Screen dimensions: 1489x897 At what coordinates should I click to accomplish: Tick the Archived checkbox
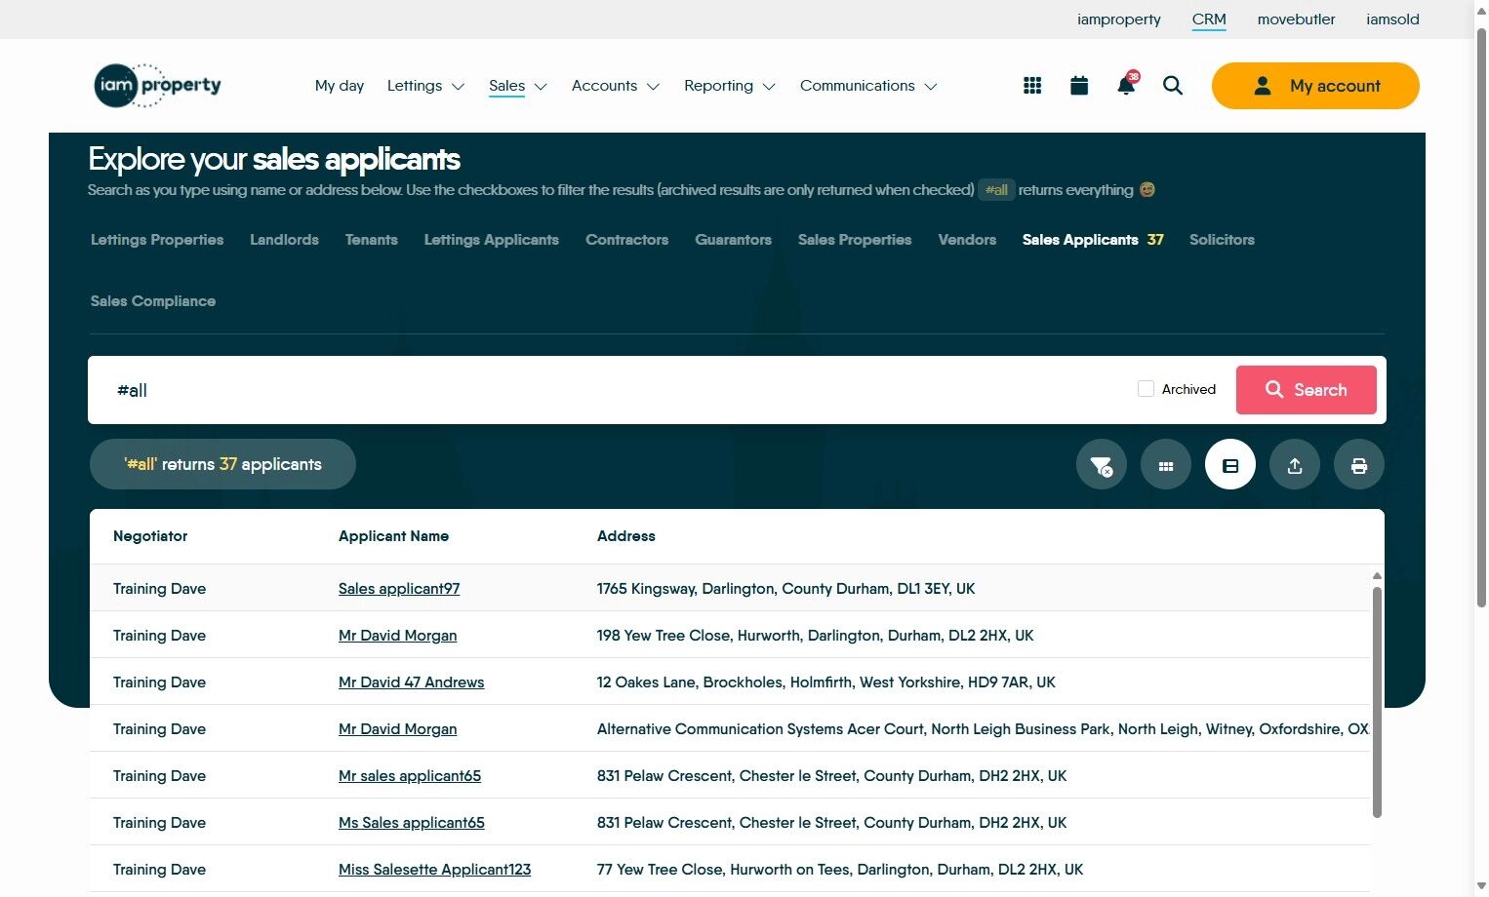coord(1146,389)
